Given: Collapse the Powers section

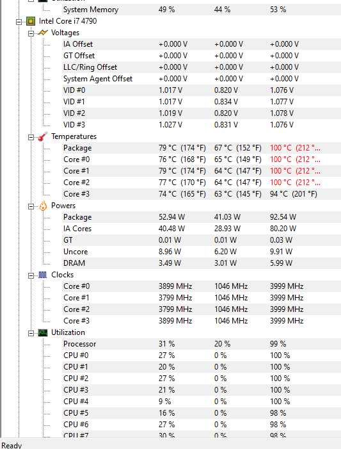Looking at the screenshot, I should pyautogui.click(x=31, y=206).
